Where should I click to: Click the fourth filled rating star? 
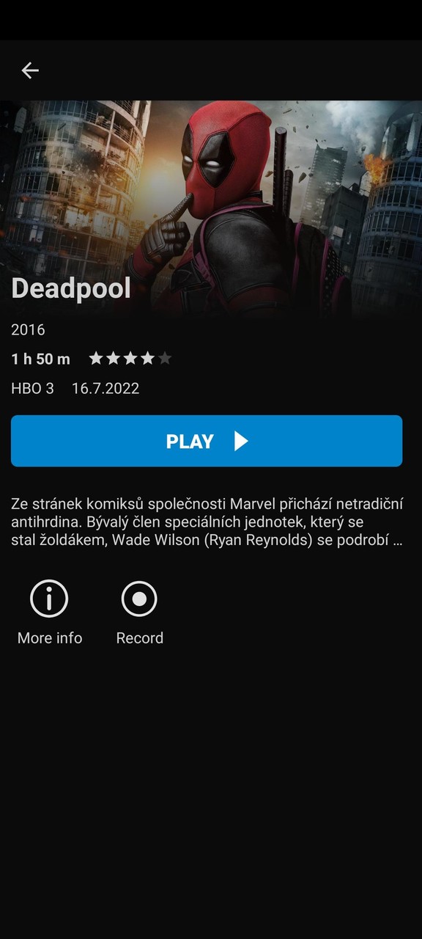click(x=148, y=358)
